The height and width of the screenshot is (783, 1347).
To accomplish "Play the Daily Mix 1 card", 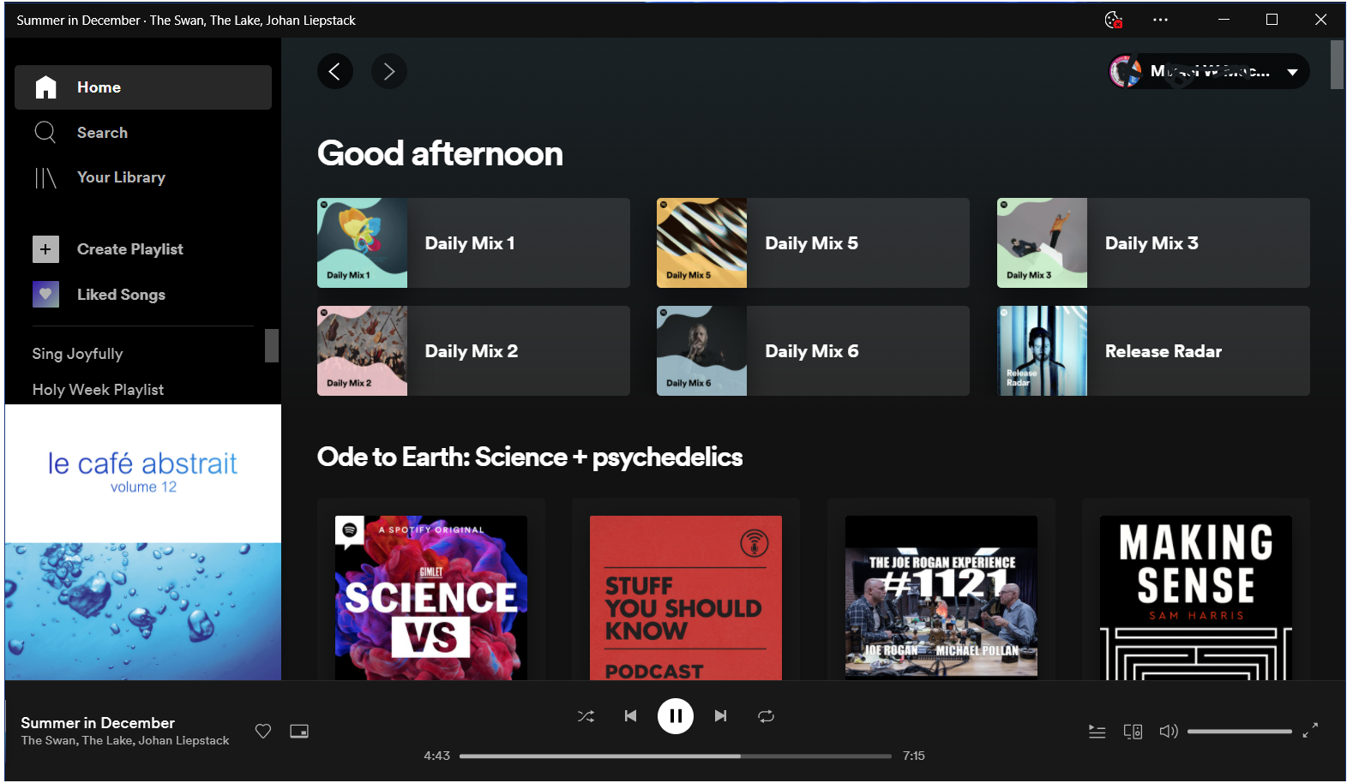I will (473, 243).
